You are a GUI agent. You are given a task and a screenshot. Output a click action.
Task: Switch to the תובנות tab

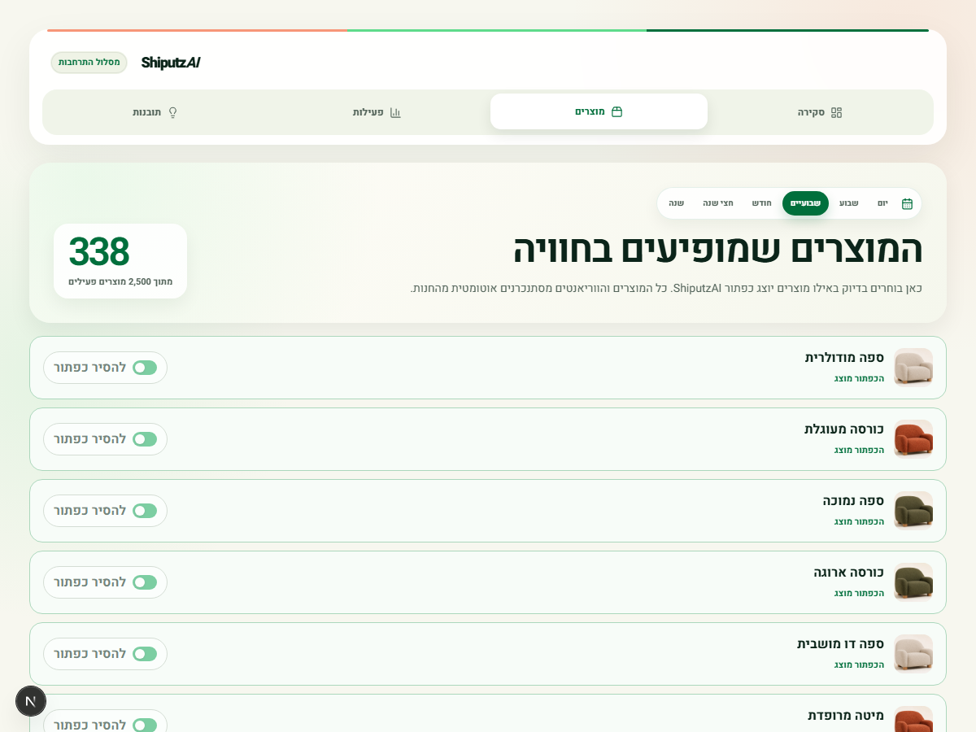tap(156, 112)
